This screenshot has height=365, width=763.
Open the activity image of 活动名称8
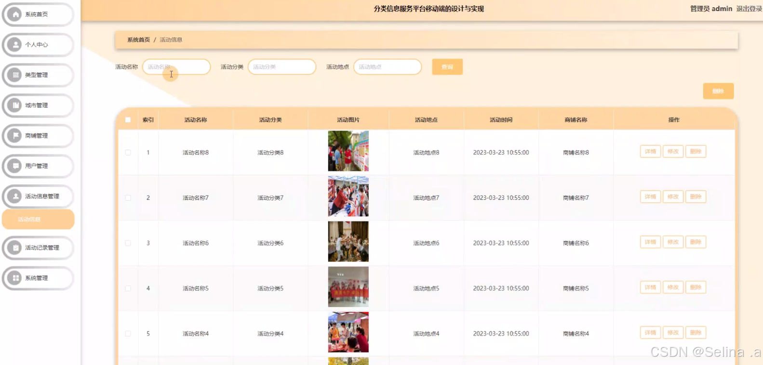(348, 151)
